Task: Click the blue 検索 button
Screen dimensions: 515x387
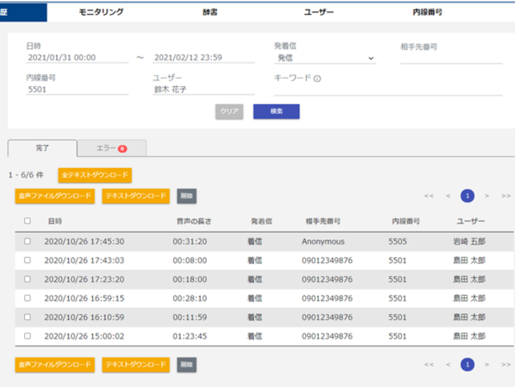Action: coord(276,111)
